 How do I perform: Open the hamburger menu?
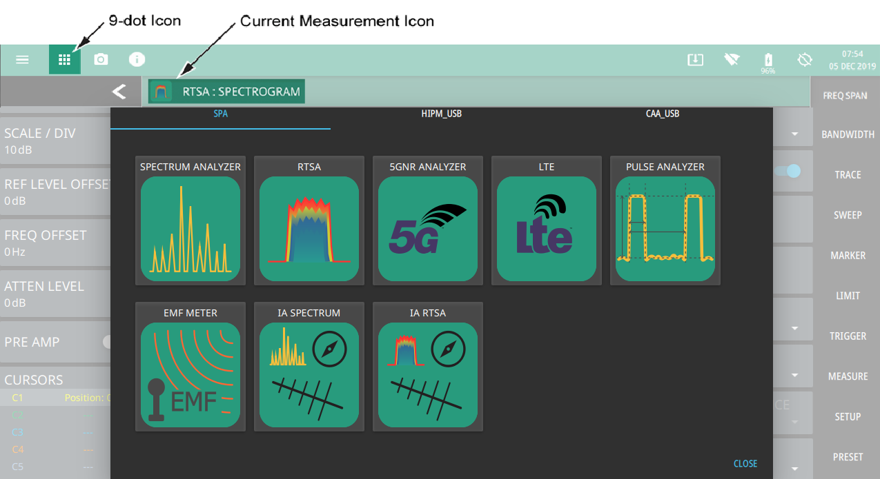pyautogui.click(x=22, y=60)
